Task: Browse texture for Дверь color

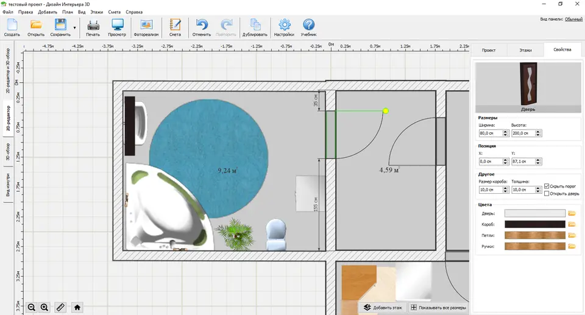Action: (x=572, y=213)
